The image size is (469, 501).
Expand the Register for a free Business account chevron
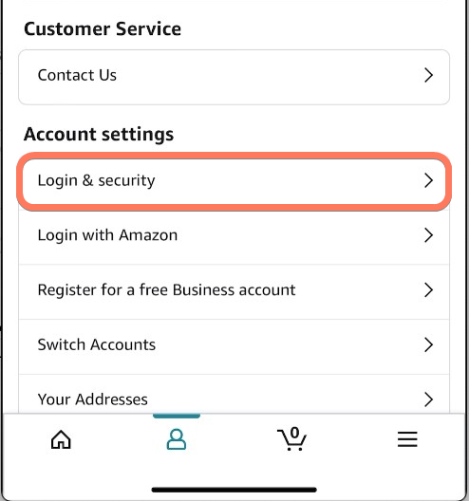tap(428, 289)
